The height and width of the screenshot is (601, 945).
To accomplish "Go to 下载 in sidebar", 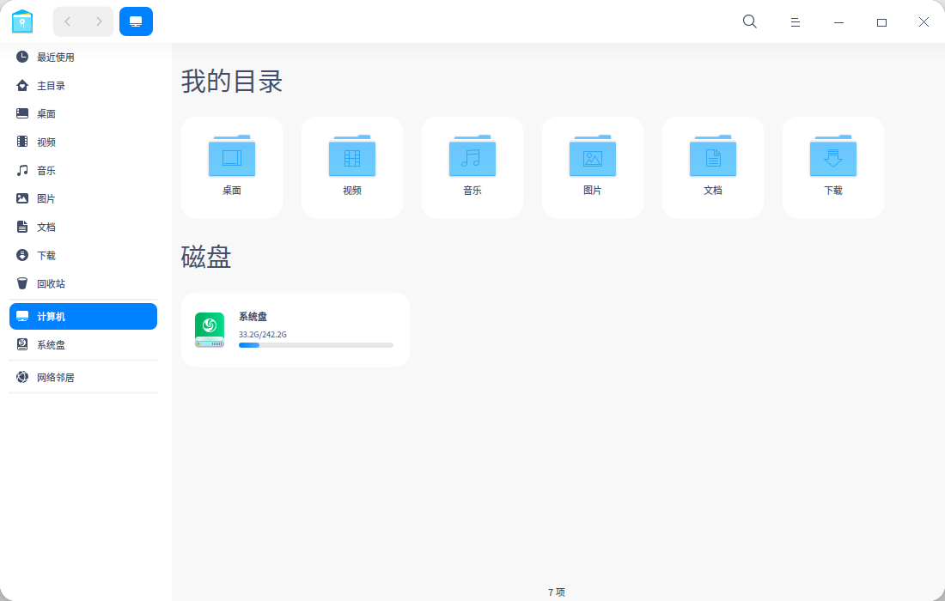I will [x=83, y=255].
